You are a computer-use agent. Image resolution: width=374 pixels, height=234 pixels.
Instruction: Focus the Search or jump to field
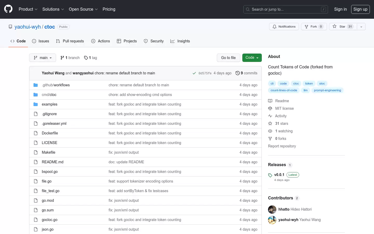click(286, 9)
